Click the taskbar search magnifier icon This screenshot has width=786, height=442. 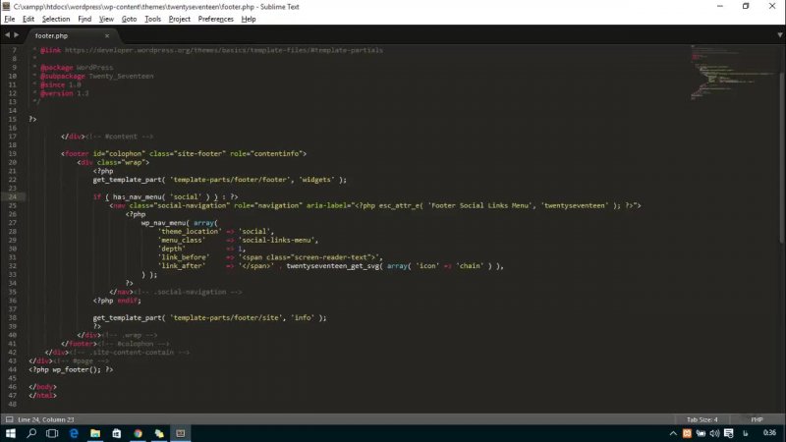31,433
